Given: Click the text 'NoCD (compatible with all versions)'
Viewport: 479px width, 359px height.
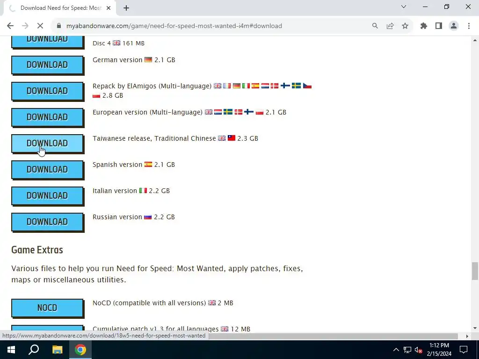Looking at the screenshot, I should [149, 303].
